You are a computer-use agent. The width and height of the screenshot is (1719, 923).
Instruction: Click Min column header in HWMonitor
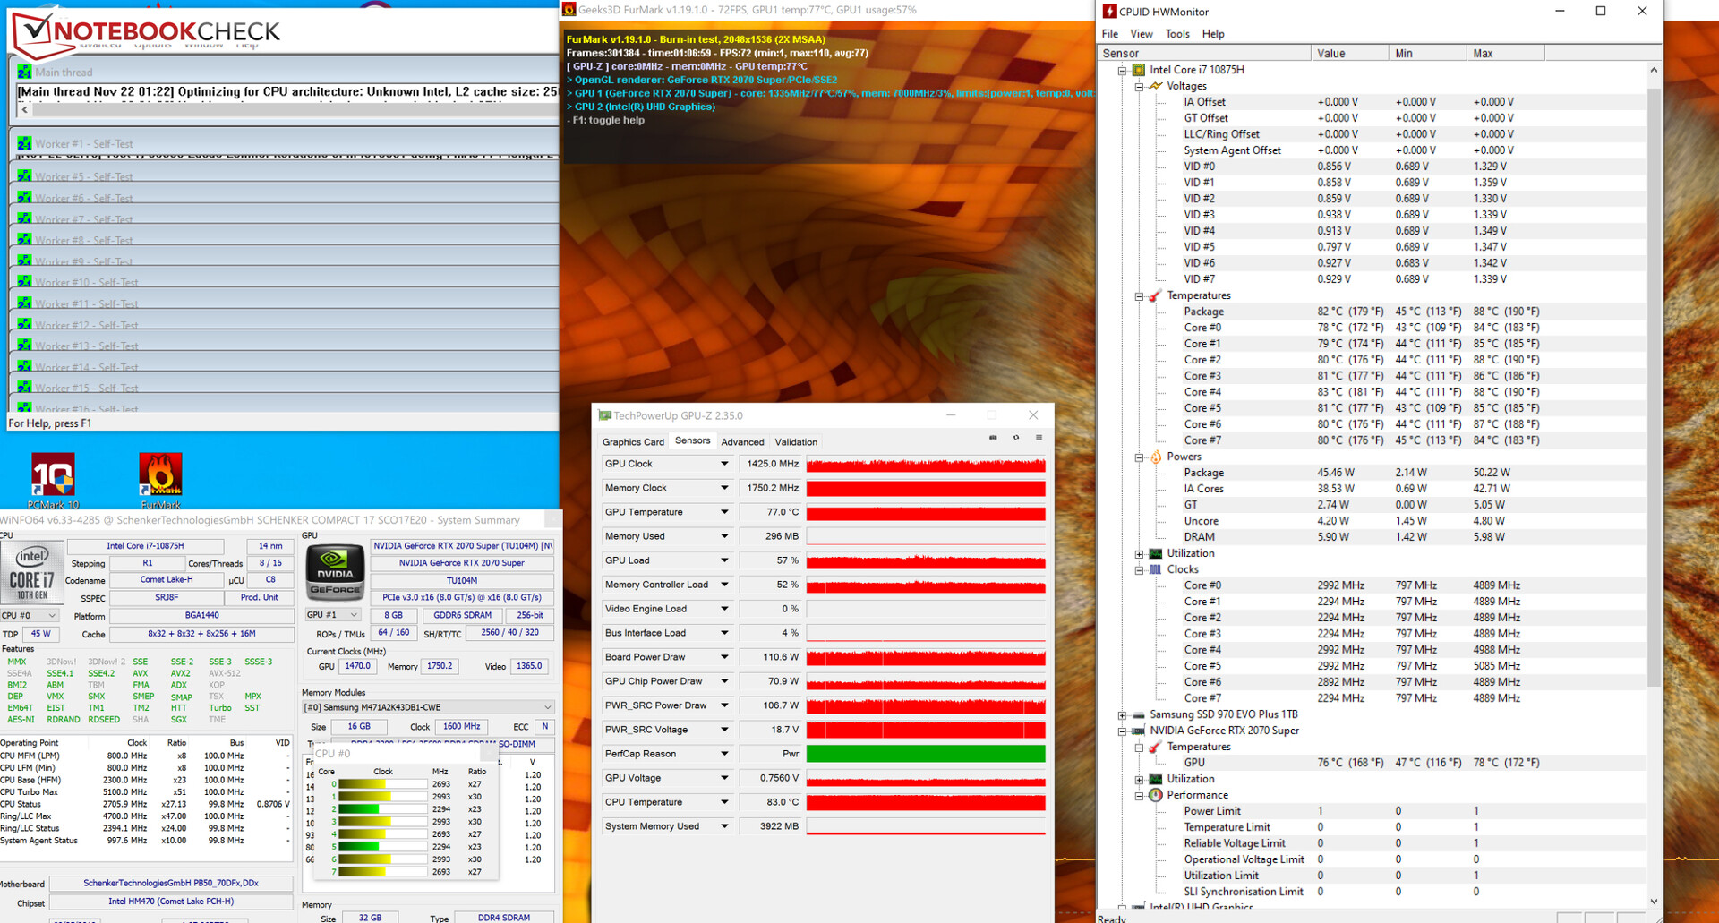click(x=1428, y=53)
